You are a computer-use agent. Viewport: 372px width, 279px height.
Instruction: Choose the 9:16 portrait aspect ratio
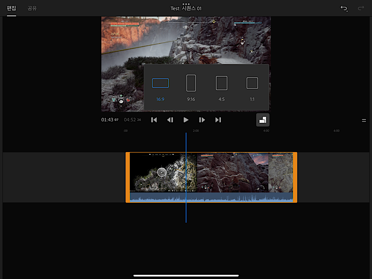(x=191, y=88)
